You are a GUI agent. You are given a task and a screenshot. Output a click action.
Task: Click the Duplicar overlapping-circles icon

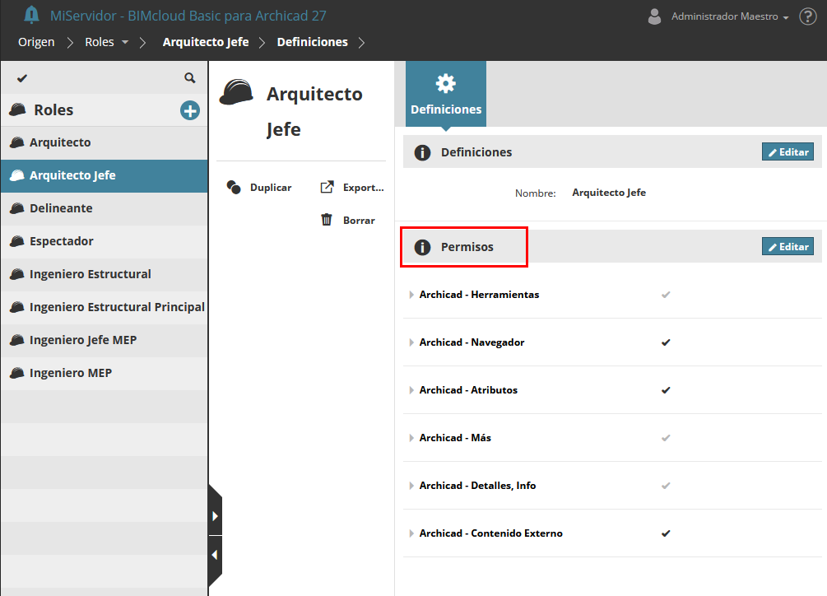tap(234, 187)
